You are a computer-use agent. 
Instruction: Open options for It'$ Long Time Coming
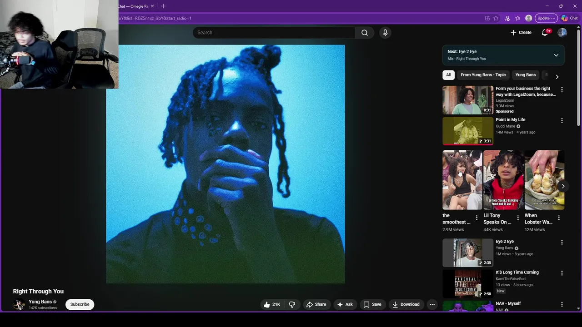tap(562, 273)
